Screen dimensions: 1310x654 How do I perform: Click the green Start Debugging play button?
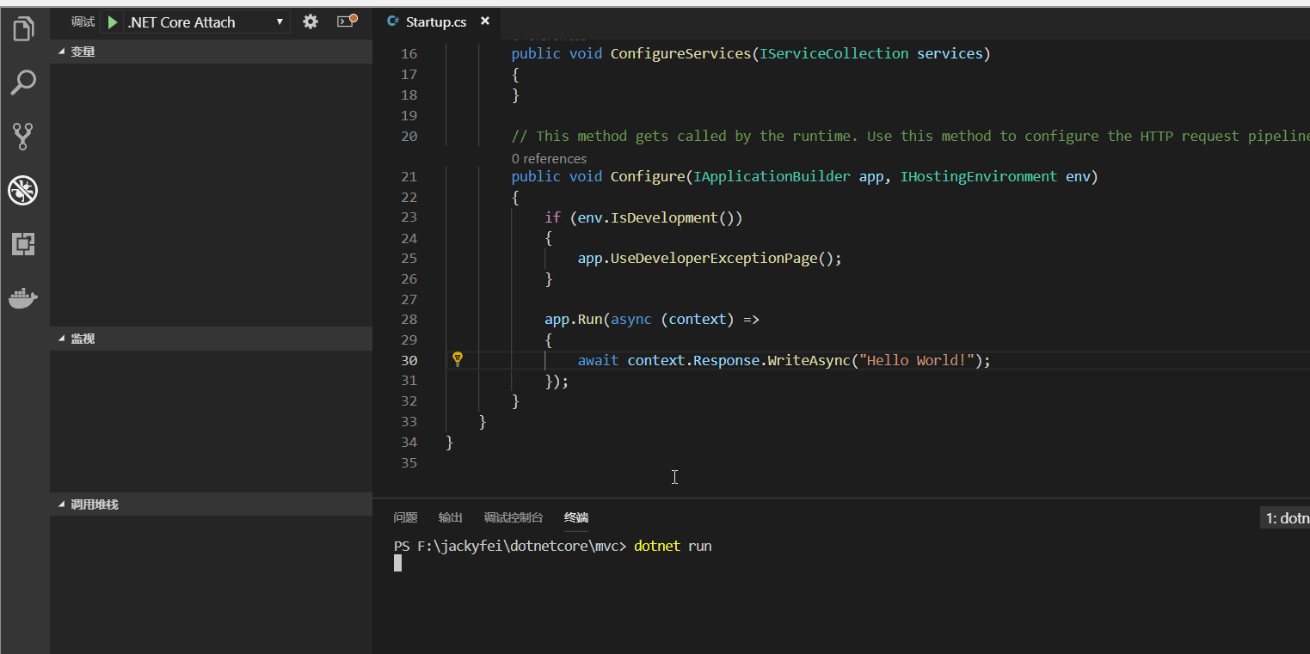coord(113,22)
